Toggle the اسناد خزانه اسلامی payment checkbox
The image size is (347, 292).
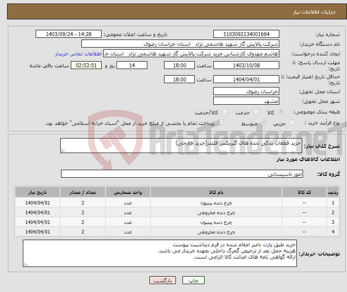coord(220,122)
